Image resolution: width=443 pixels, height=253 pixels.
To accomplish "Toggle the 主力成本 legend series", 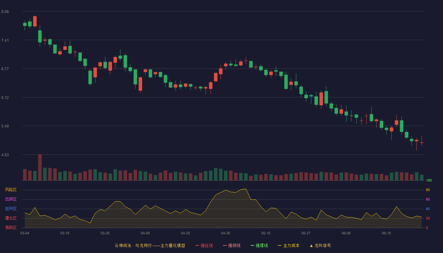I will point(289,245).
